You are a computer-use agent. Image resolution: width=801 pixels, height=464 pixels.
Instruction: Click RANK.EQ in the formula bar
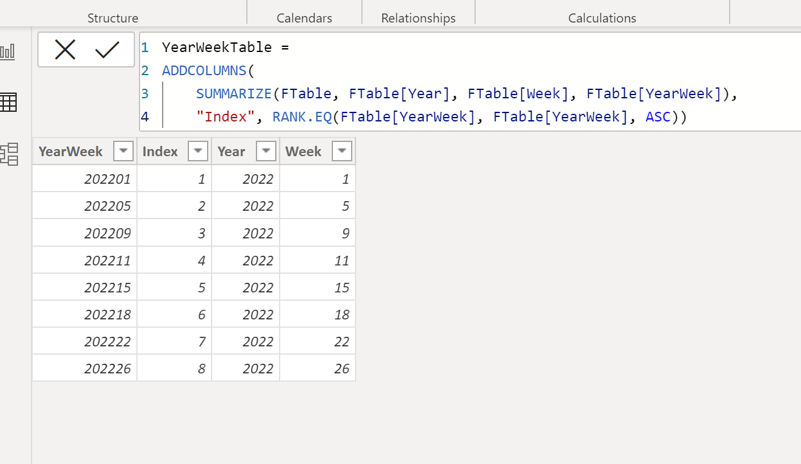point(302,117)
